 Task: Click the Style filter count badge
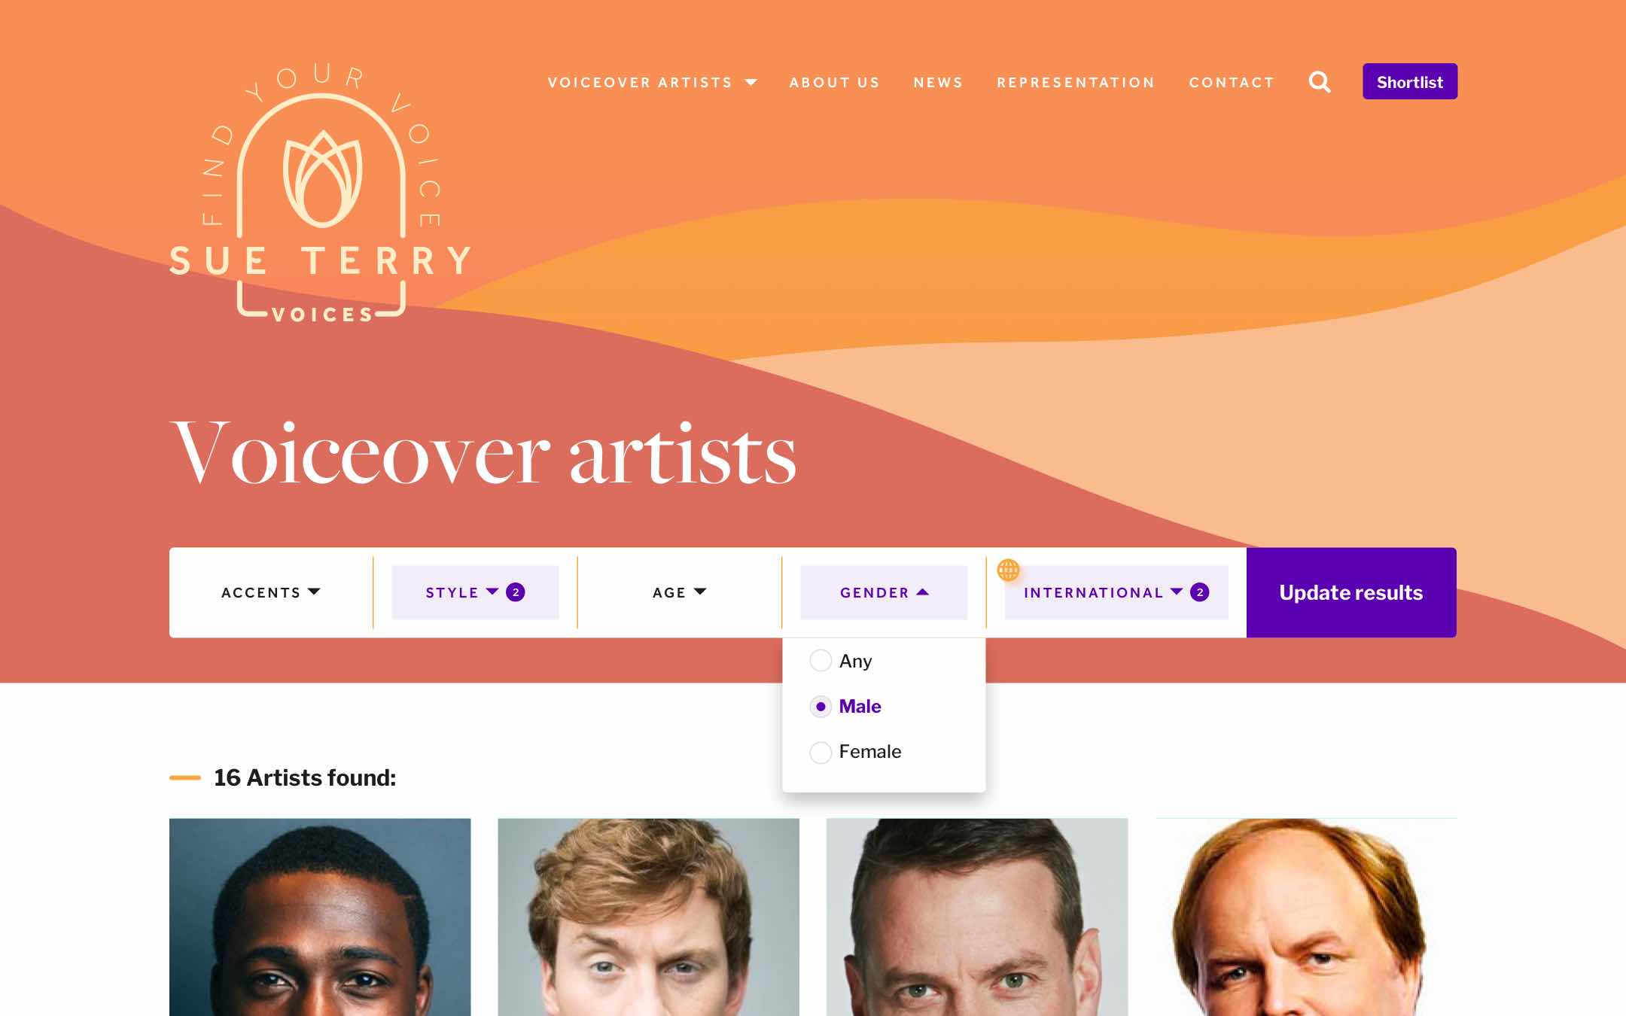point(516,592)
